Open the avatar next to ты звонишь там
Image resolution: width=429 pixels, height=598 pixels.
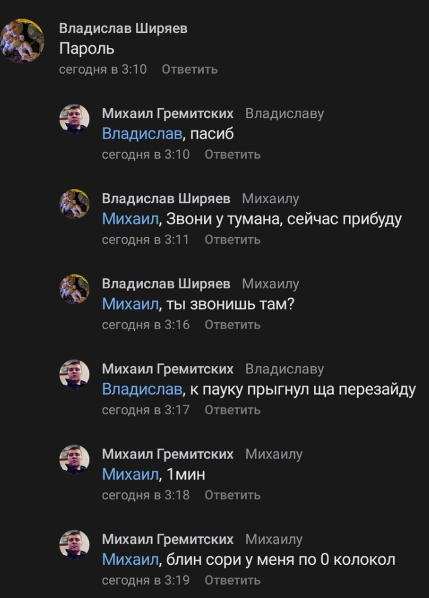pyautogui.click(x=74, y=289)
